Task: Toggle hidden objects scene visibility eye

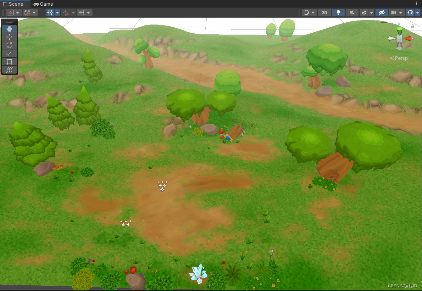Action: (381, 13)
